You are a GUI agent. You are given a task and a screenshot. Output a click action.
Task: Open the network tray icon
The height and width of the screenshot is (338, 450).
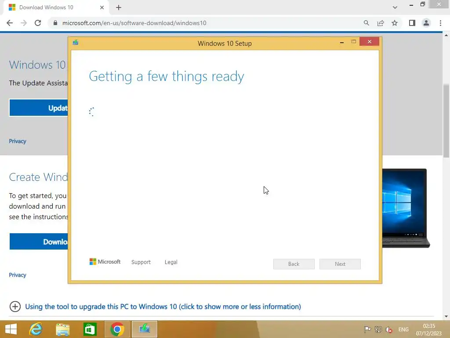pyautogui.click(x=378, y=329)
